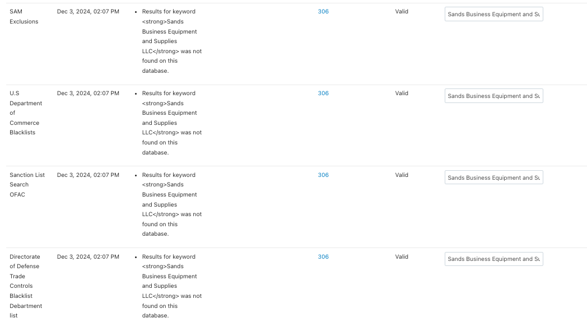587x327 pixels.
Task: Select Directorate of Defense Trade Controls label
Action: tap(26, 286)
